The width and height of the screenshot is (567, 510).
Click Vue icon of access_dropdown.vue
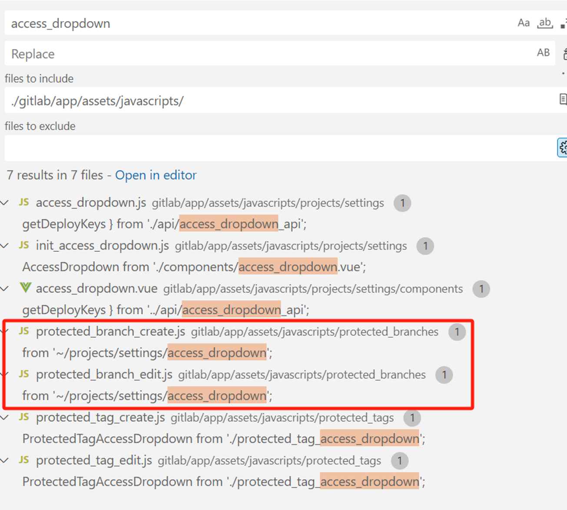[25, 288]
